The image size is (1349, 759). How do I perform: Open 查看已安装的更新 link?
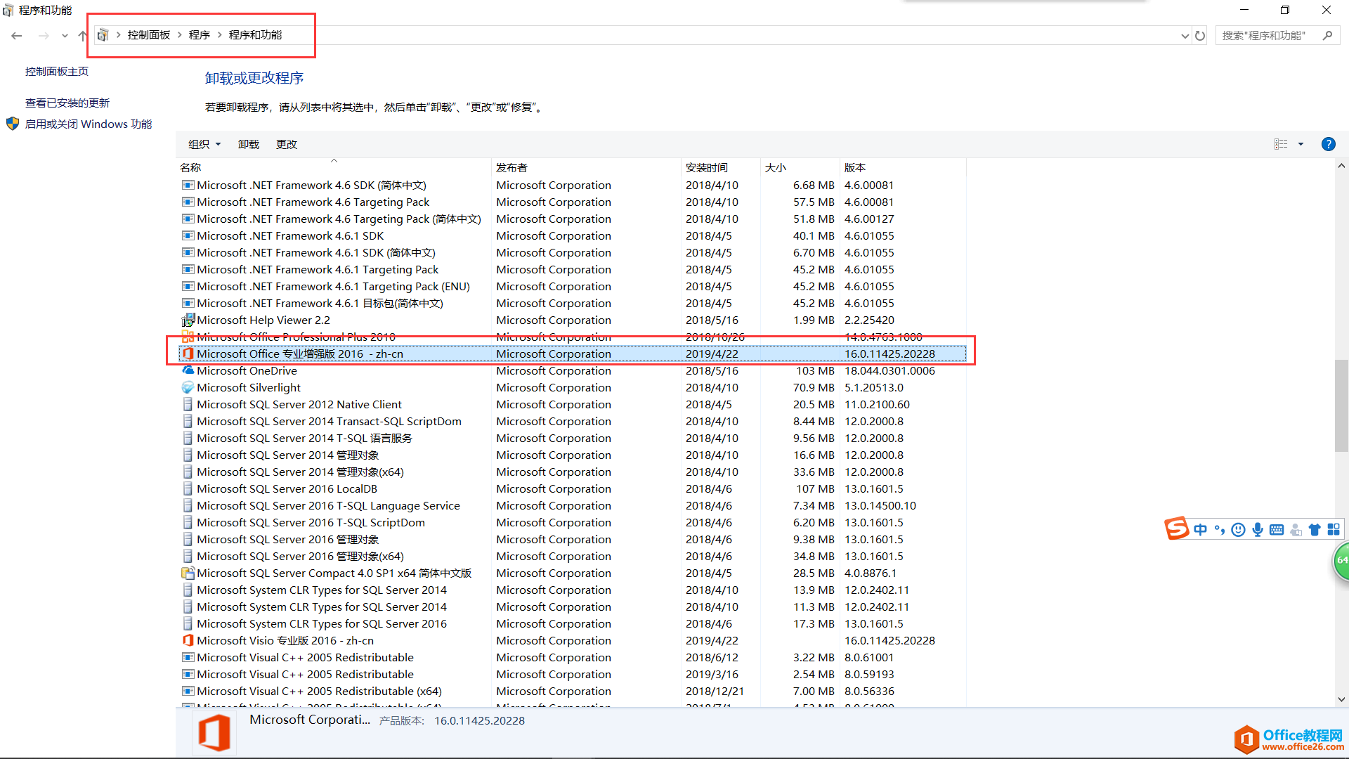(x=67, y=103)
